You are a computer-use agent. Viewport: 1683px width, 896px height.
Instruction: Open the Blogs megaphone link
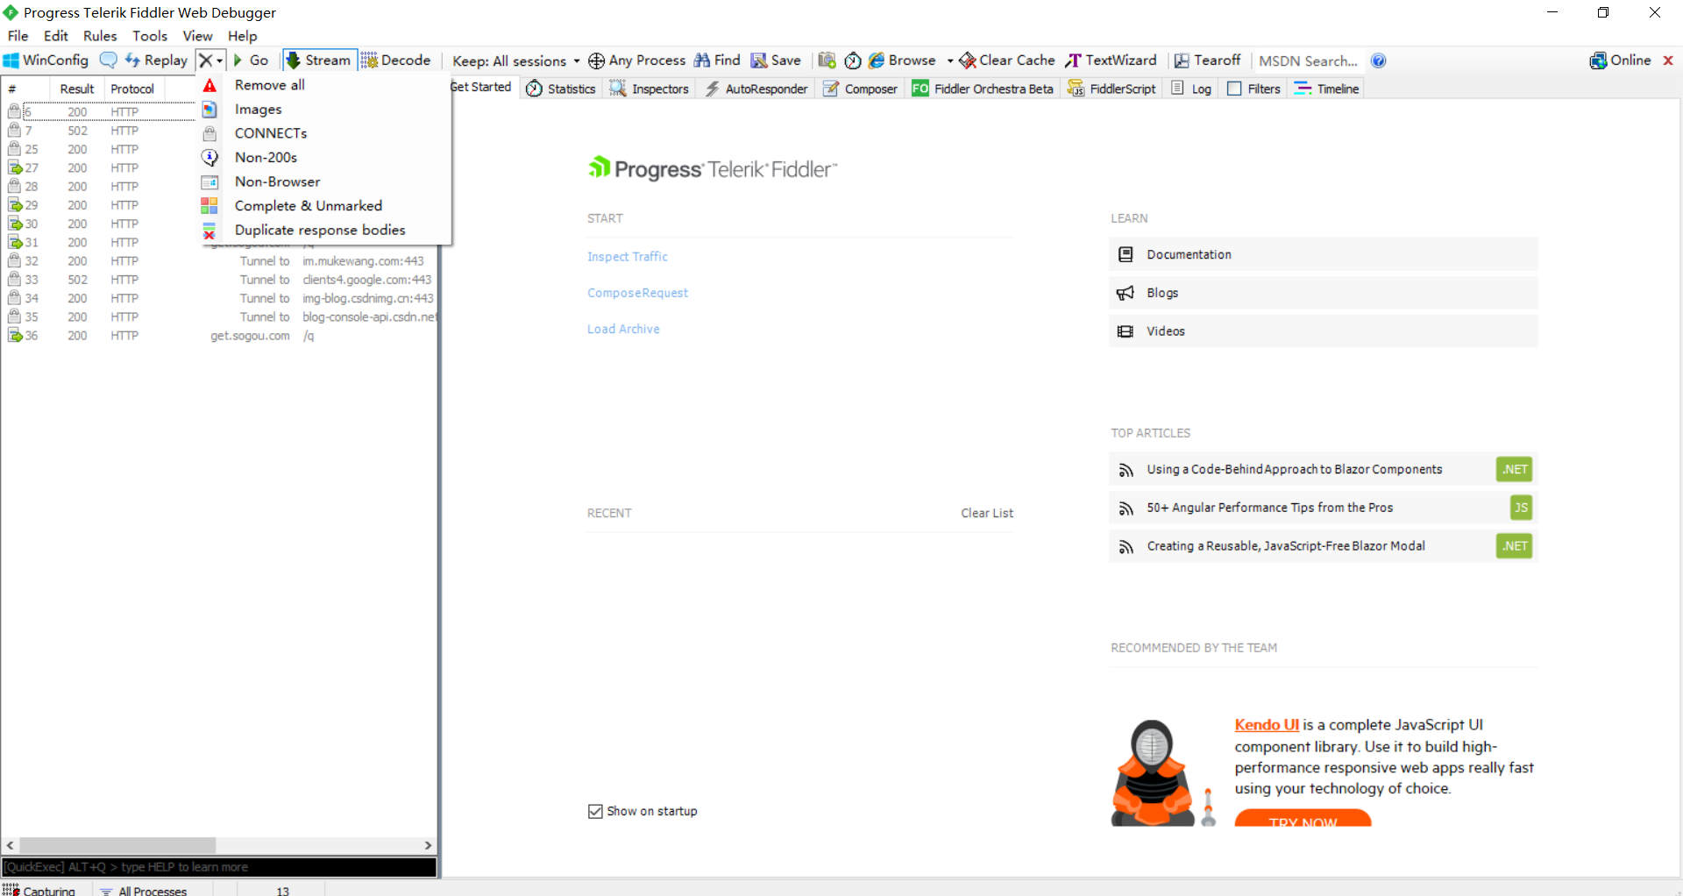(1323, 293)
